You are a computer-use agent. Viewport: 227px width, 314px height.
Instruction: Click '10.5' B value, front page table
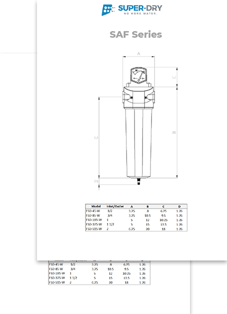[147, 215]
